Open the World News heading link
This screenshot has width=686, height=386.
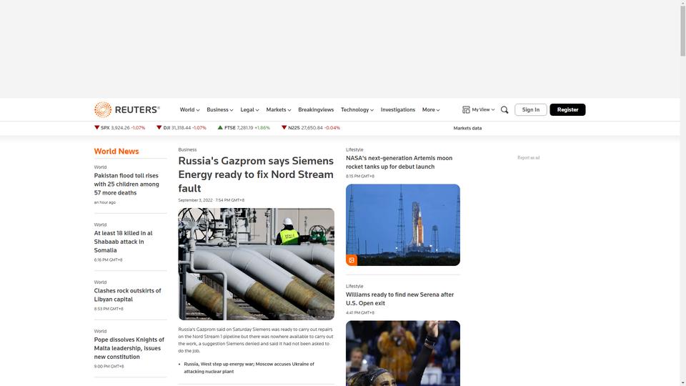point(116,152)
